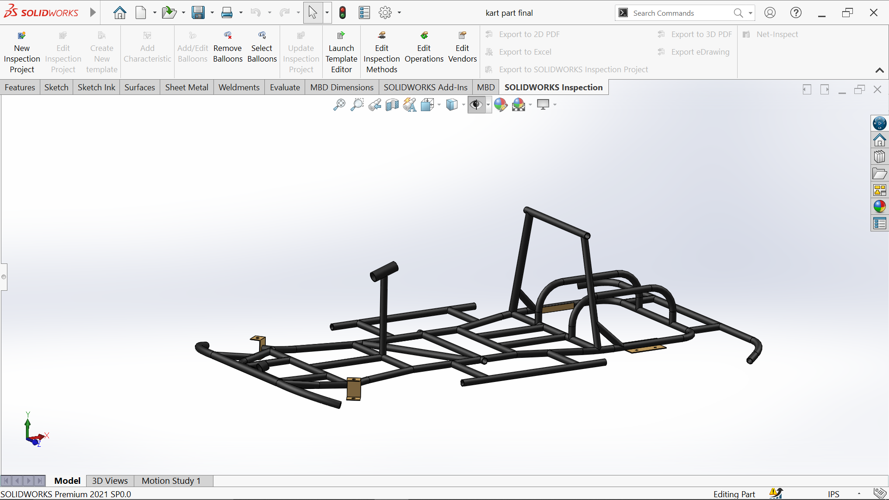
Task: Open Design Library in task pane
Action: coord(879,157)
